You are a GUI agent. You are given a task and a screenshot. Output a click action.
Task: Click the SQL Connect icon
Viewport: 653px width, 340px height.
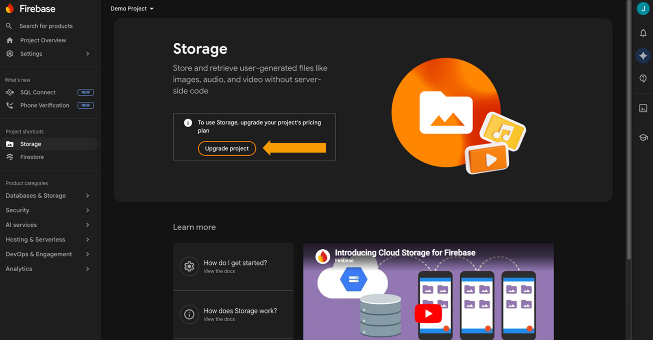pos(10,92)
